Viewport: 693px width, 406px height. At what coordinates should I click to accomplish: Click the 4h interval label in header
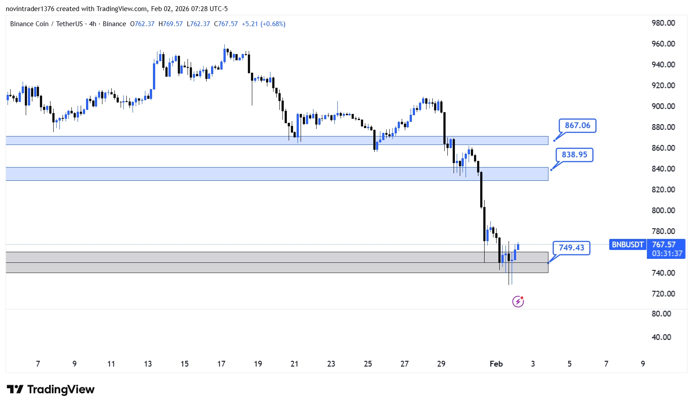click(93, 24)
